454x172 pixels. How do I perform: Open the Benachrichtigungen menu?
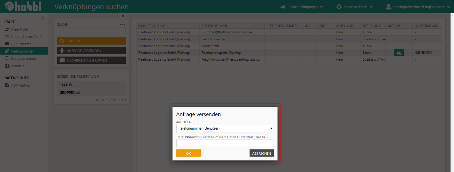(302, 7)
